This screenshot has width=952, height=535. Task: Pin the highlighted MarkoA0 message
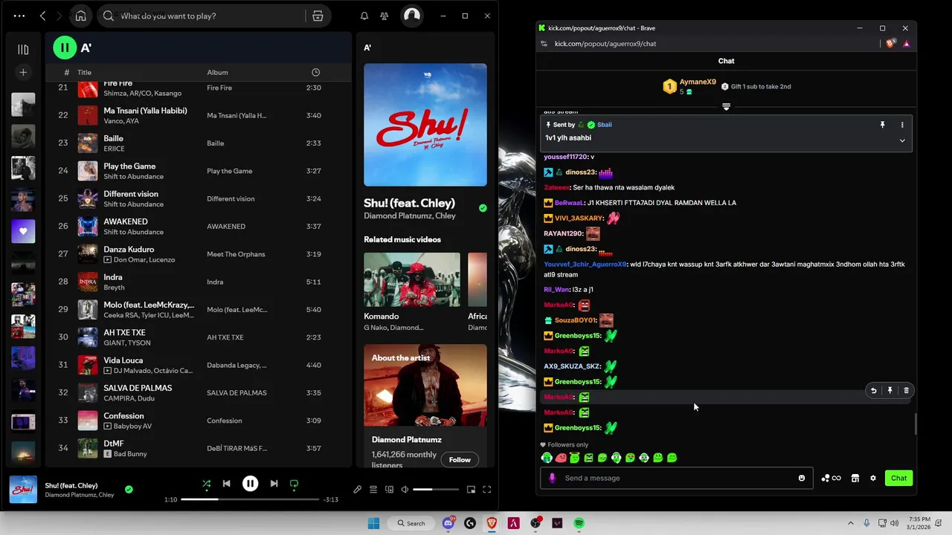pos(890,390)
